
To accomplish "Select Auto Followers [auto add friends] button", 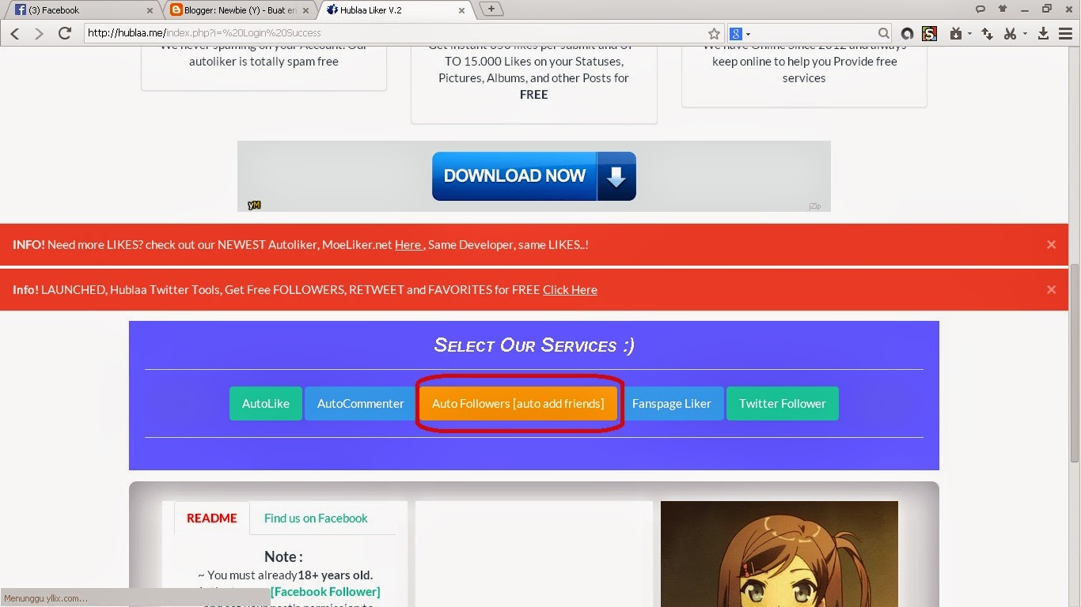I will pos(518,403).
